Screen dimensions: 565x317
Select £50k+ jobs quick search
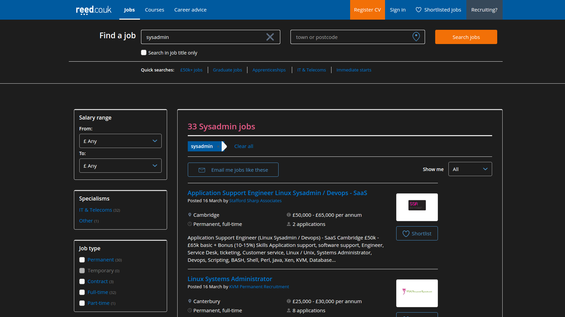[x=191, y=70]
